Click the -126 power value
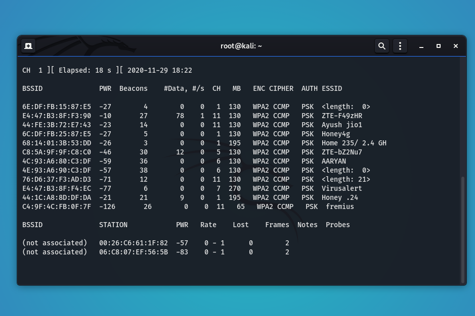Image resolution: width=475 pixels, height=316 pixels. (x=107, y=207)
